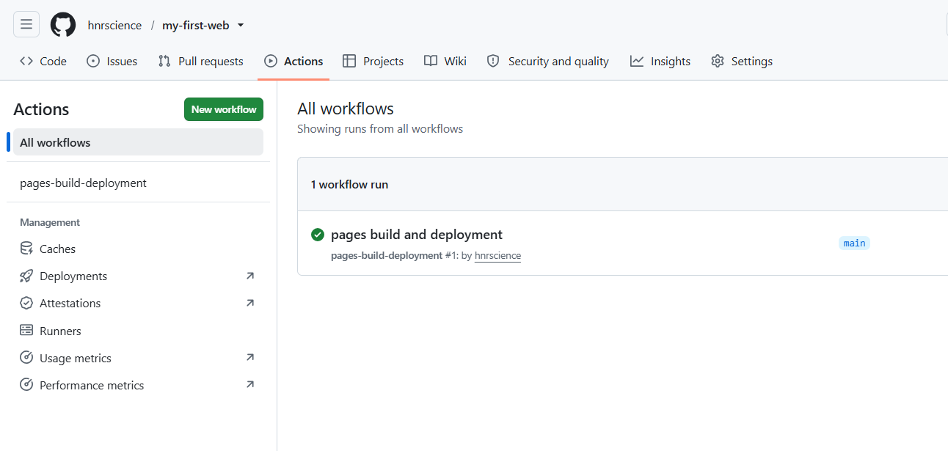Screen dimensions: 948x451
Task: Open the my-first-web repository link
Action: [196, 25]
